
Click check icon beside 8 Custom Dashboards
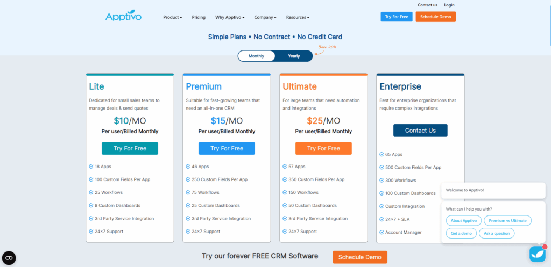(91, 205)
